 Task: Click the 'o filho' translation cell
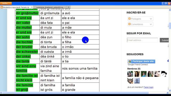[80, 37]
